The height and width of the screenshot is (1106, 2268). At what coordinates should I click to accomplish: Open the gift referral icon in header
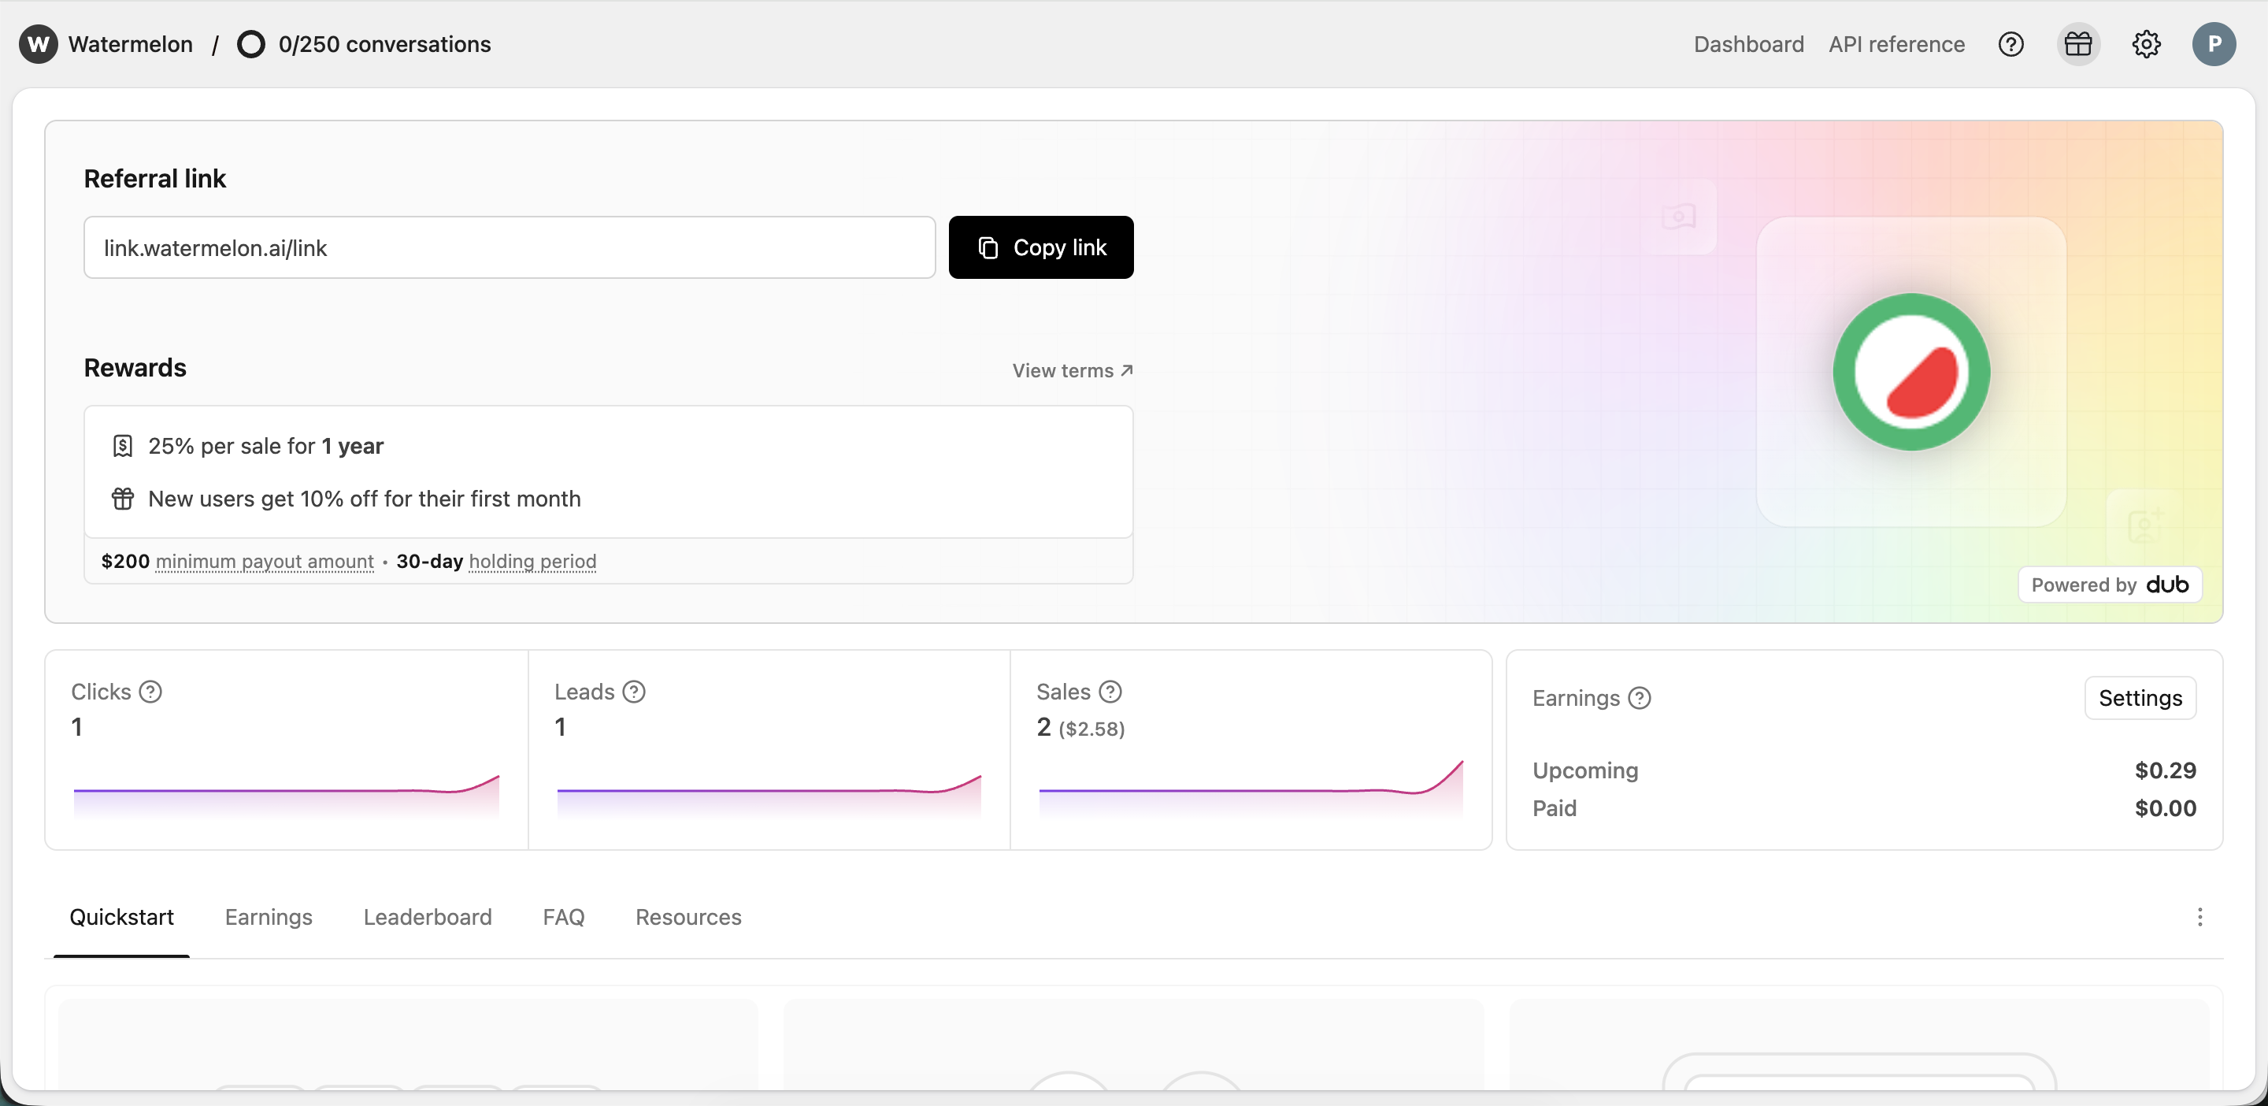pos(2078,44)
